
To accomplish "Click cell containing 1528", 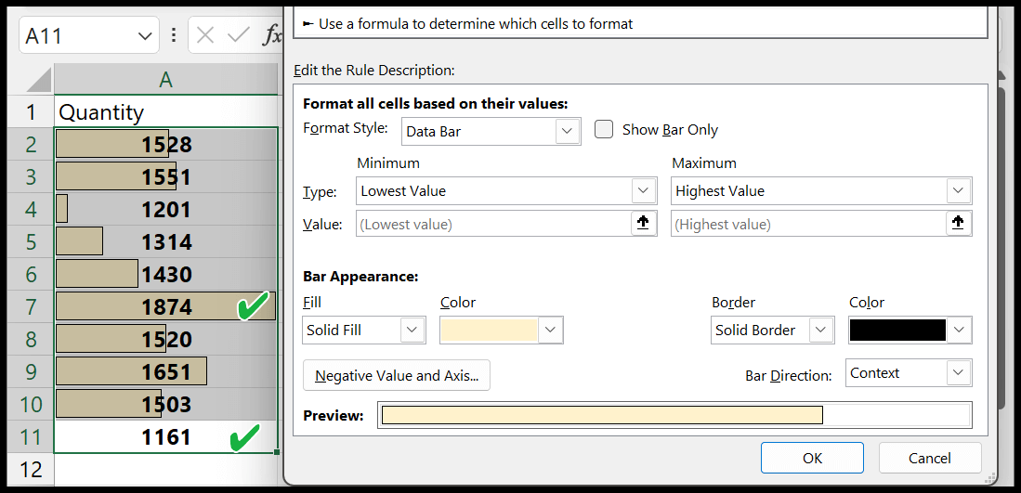I will (x=166, y=144).
